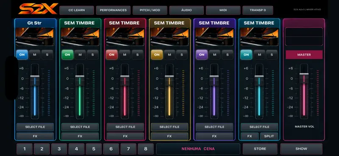Click the Gt Str channel title
The width and height of the screenshot is (339, 156).
coord(35,23)
